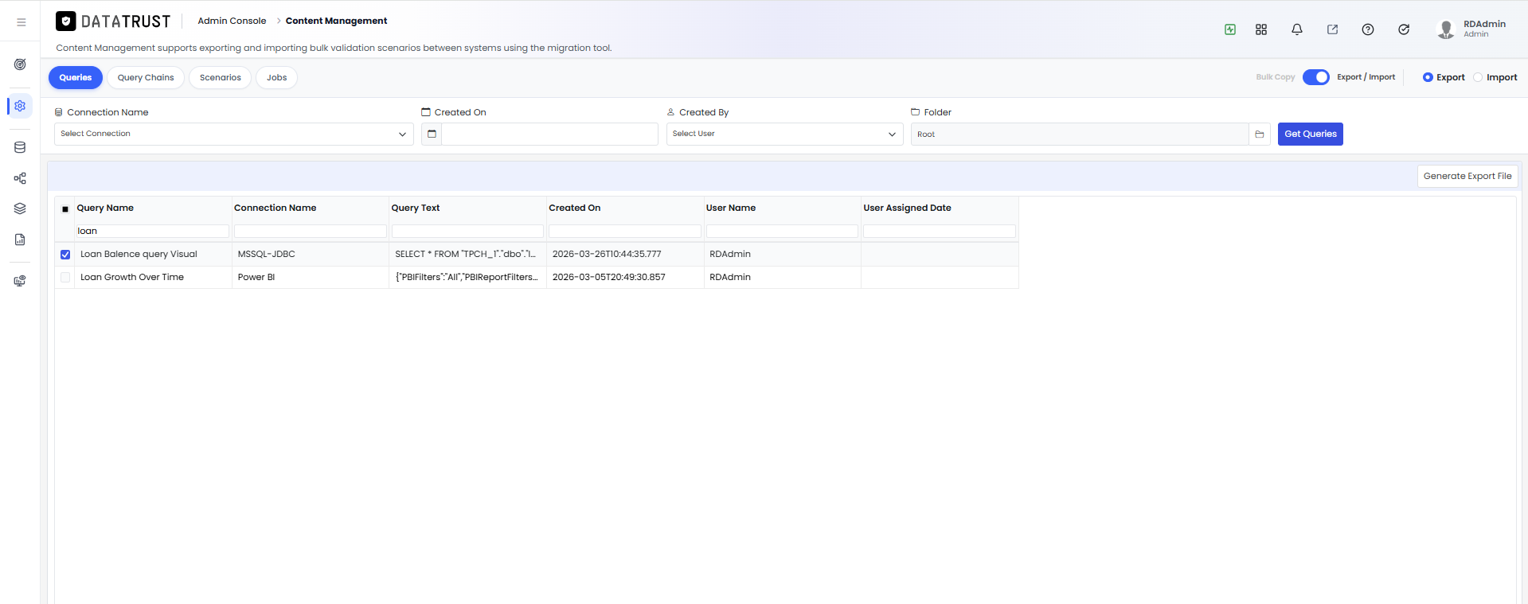The height and width of the screenshot is (604, 1528).
Task: Switch to the Queries tab
Action: (76, 77)
